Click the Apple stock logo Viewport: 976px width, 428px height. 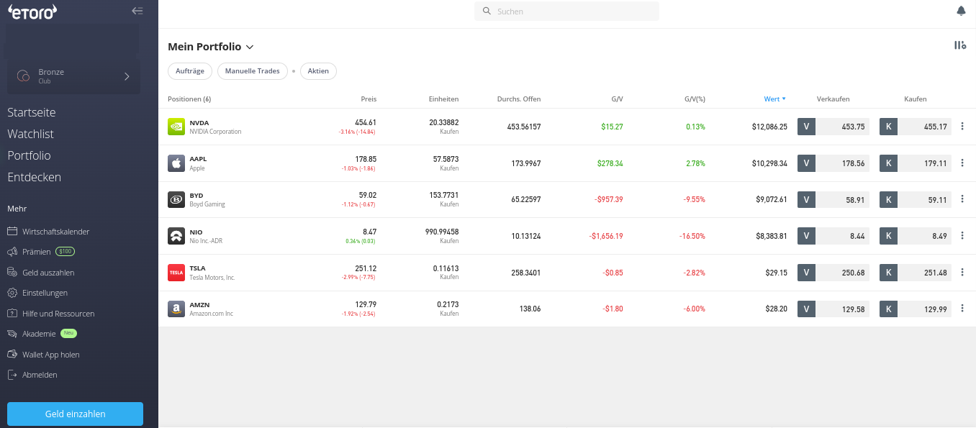[176, 163]
